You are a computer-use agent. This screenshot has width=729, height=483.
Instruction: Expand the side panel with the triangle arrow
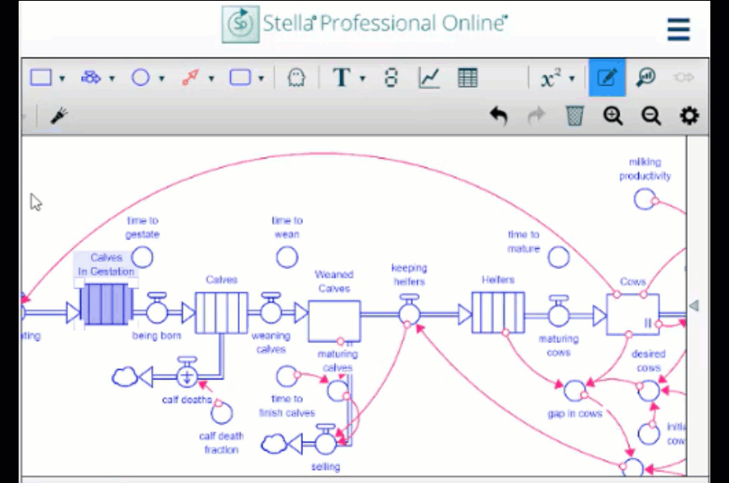(693, 306)
